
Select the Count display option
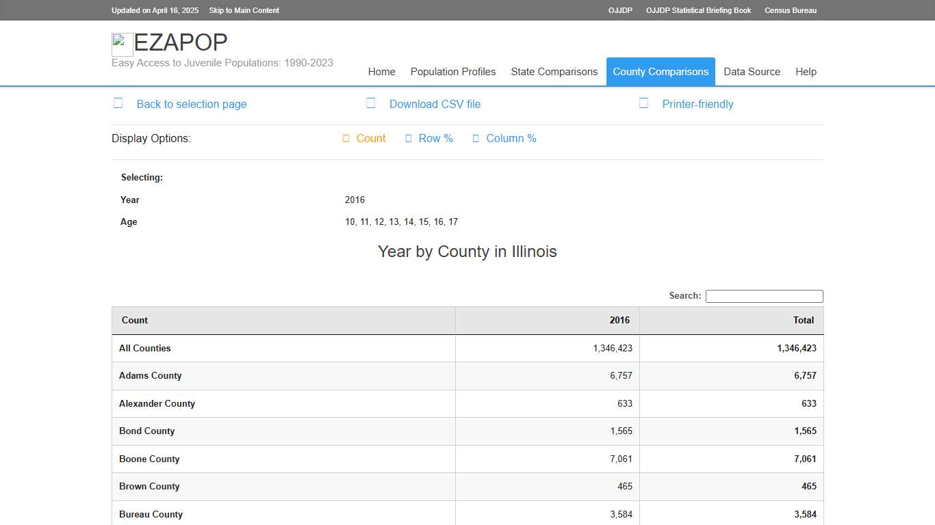pyautogui.click(x=371, y=138)
